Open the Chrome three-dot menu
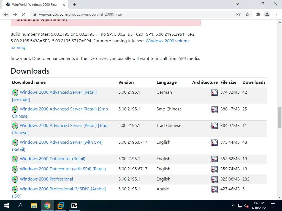 click(x=276, y=14)
